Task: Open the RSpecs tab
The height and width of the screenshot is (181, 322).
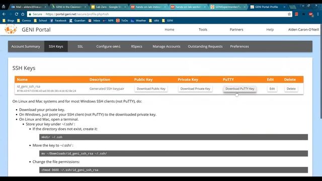Action: pyautogui.click(x=136, y=46)
